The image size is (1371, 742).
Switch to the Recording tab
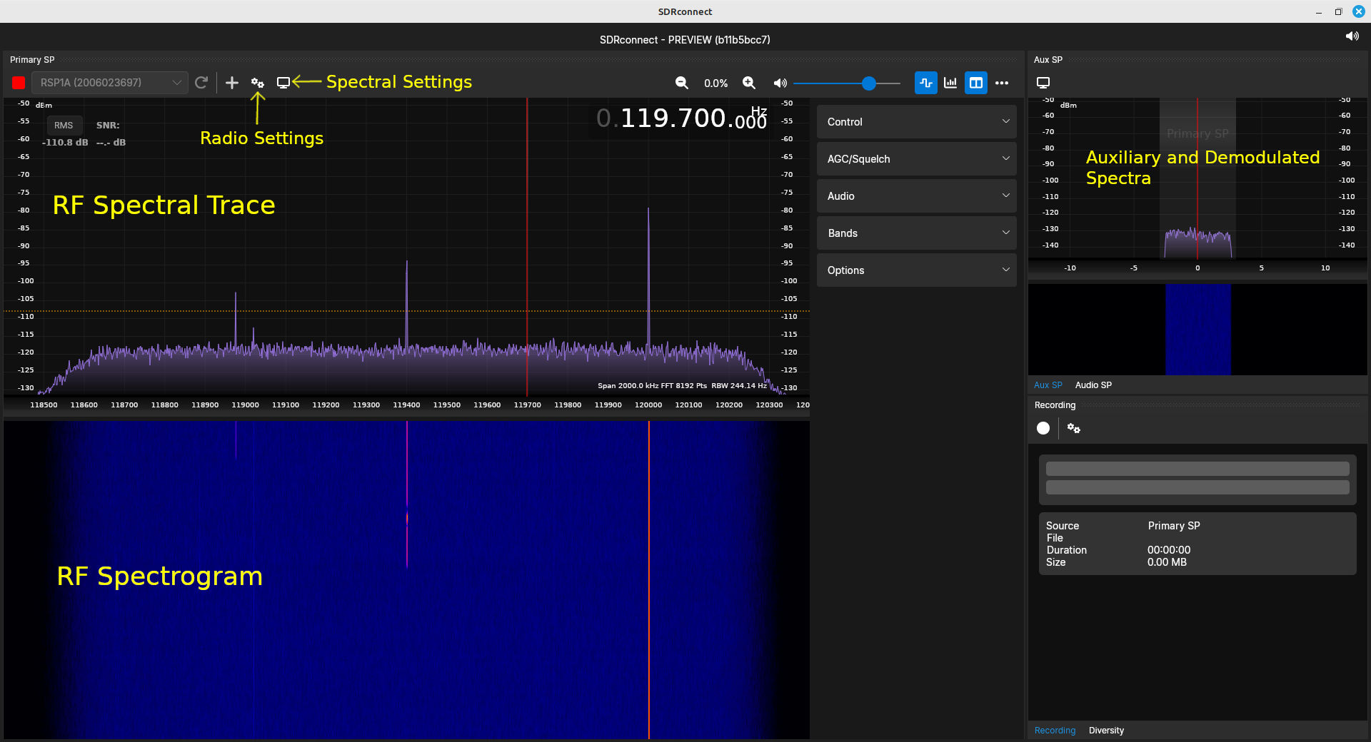pos(1055,731)
